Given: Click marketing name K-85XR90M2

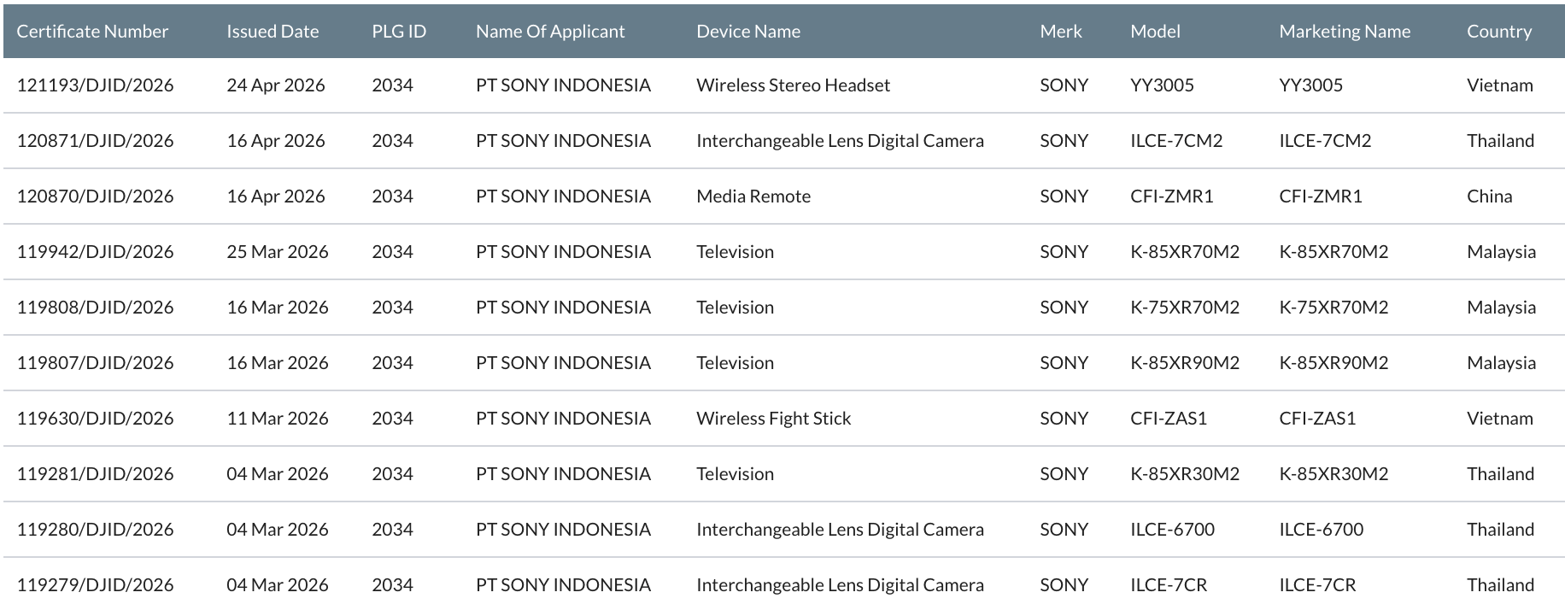Looking at the screenshot, I should [x=1333, y=363].
